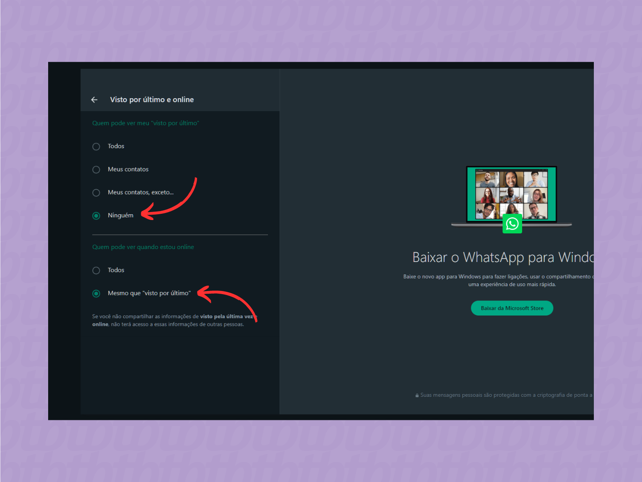Choose Meus contatos for last seen visibility

pos(96,170)
